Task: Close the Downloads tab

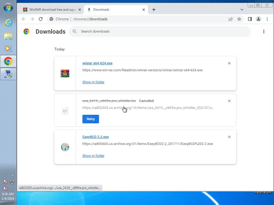Action: 144,10
